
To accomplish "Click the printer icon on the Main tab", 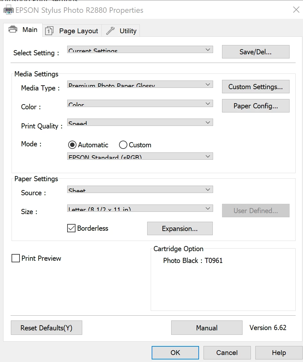I will click(13, 29).
